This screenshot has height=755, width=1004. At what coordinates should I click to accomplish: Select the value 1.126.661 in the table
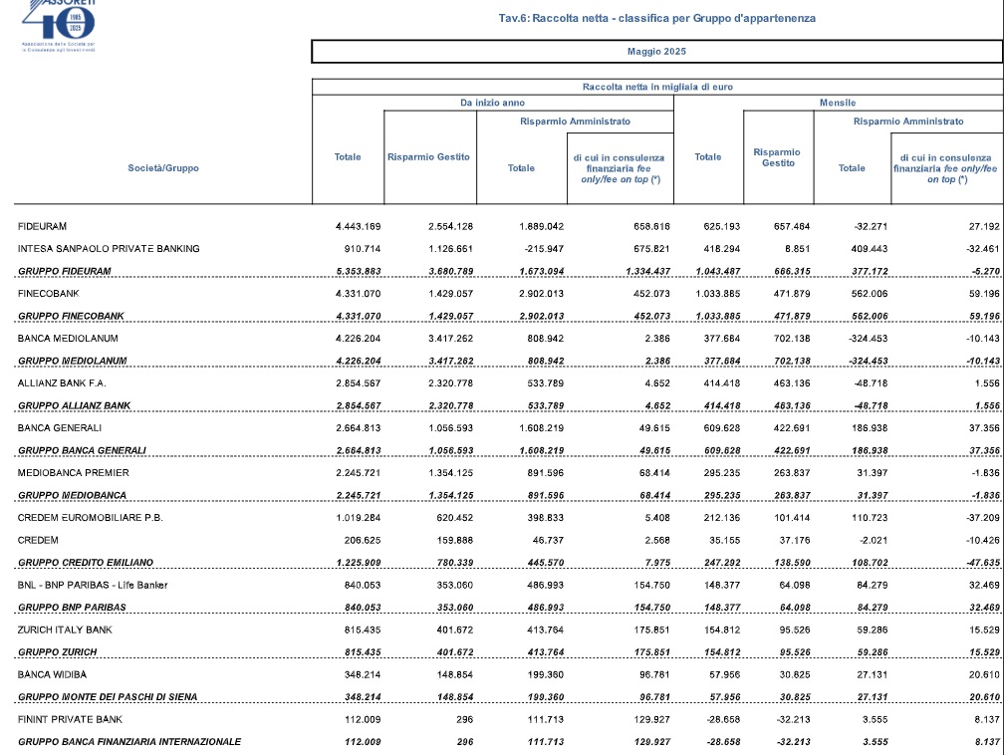(451, 249)
